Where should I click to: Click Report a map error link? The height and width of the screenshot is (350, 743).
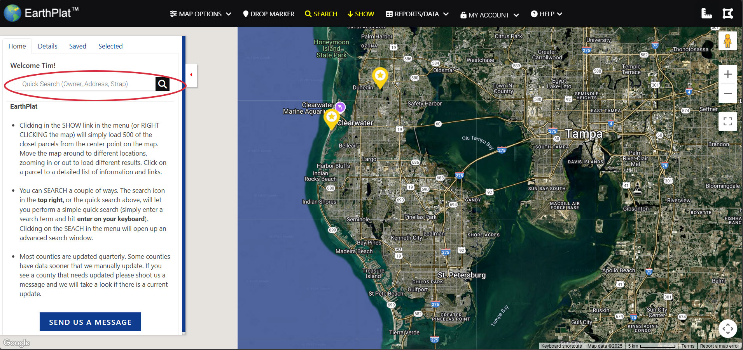tap(719, 346)
